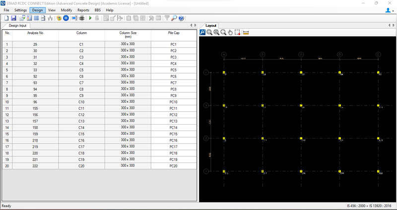Click the checklist properties toolbar icon

(x=29, y=18)
